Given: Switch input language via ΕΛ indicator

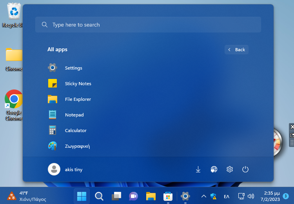Looking at the screenshot, I should click(227, 196).
